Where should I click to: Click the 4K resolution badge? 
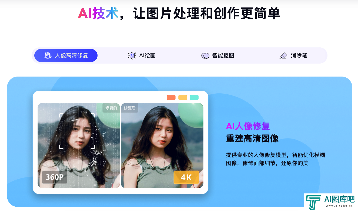[186, 177]
